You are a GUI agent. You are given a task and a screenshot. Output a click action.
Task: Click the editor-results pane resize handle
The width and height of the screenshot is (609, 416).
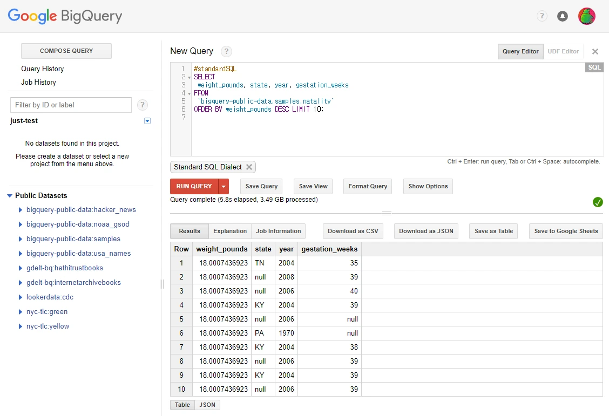pos(387,213)
